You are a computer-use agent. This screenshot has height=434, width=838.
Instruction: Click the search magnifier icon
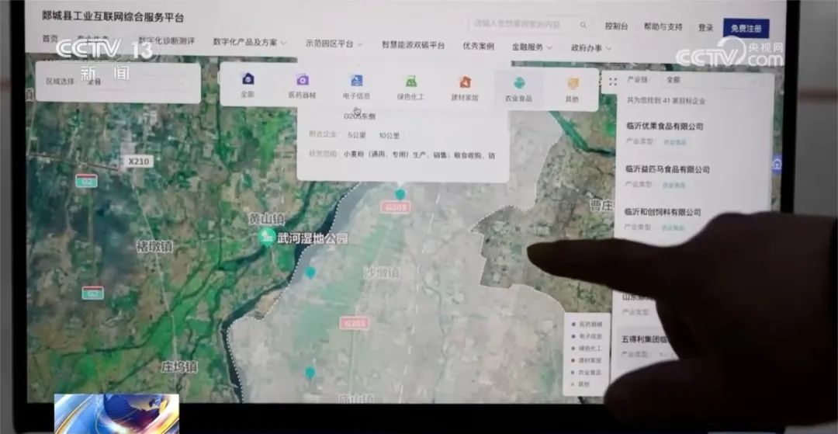[x=583, y=25]
